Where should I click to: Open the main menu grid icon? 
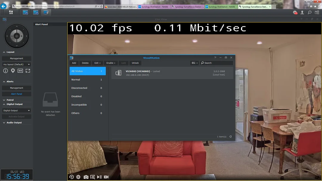[11, 12]
